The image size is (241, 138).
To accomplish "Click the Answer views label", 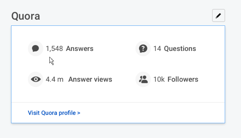I will point(90,79).
